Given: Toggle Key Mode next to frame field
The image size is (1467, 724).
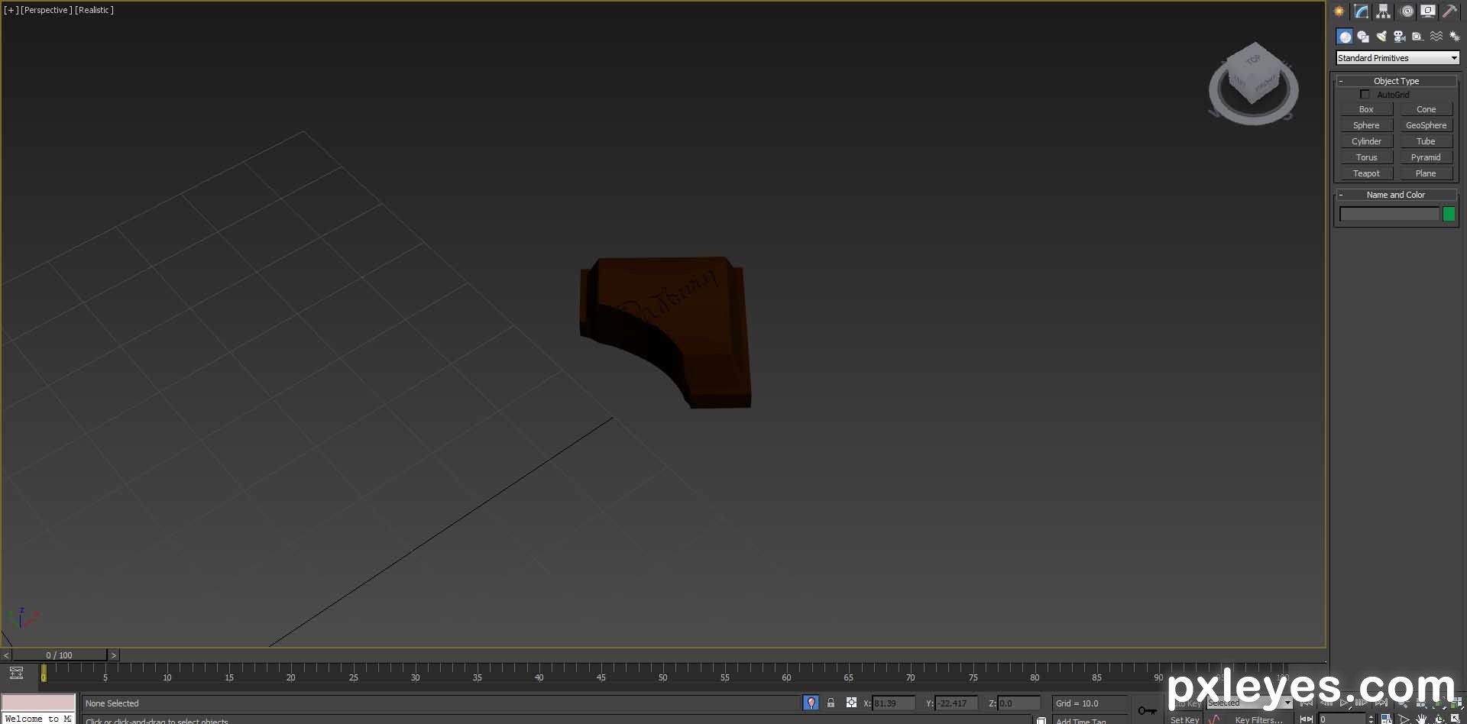Looking at the screenshot, I should point(1306,719).
